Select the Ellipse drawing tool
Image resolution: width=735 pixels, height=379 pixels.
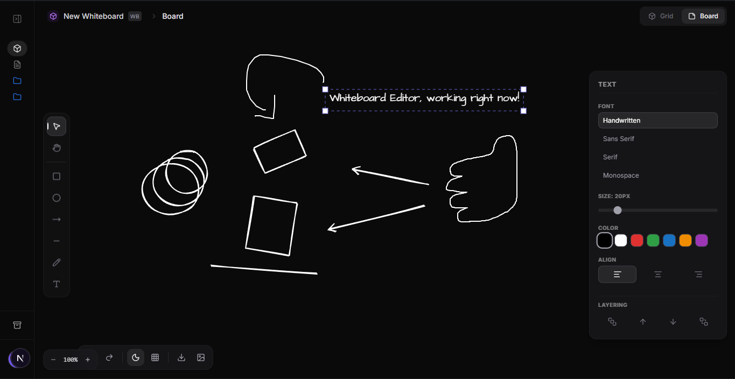pyautogui.click(x=57, y=198)
